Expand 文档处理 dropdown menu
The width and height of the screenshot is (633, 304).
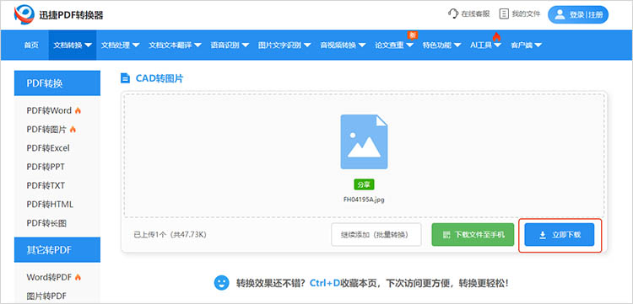[120, 45]
